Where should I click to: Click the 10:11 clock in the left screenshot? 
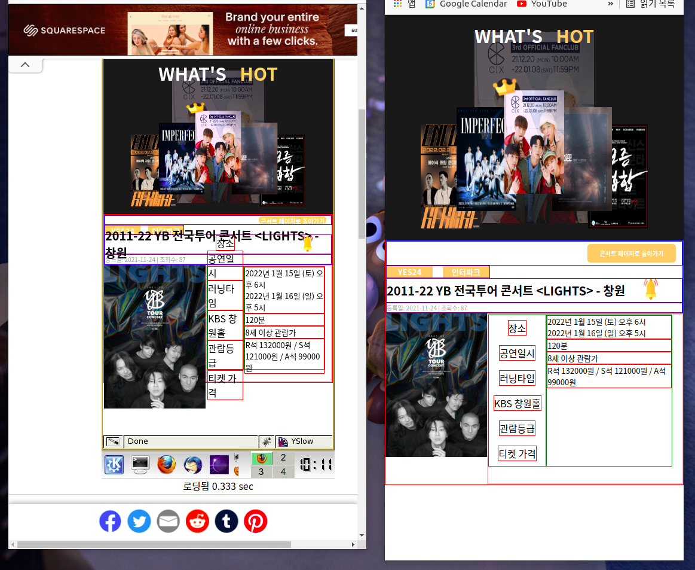[316, 464]
